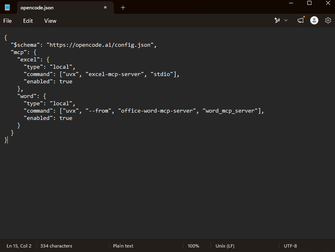The height and width of the screenshot is (252, 335).
Task: Open Notepad settings gear
Action: click(x=328, y=20)
